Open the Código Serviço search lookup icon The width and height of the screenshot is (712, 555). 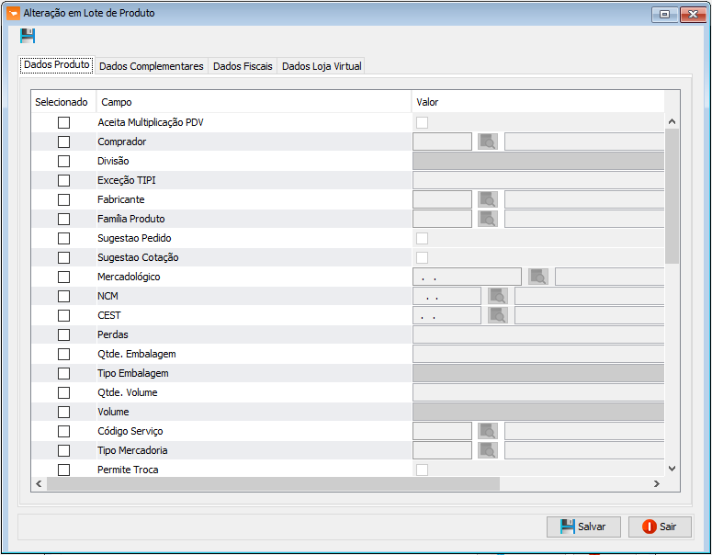[x=488, y=431]
